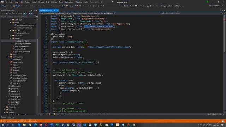
Task: Click the error count icon in editor footer
Action: tap(49, 114)
